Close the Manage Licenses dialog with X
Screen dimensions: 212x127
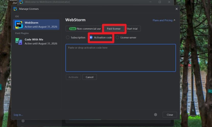pyautogui.click(x=176, y=9)
